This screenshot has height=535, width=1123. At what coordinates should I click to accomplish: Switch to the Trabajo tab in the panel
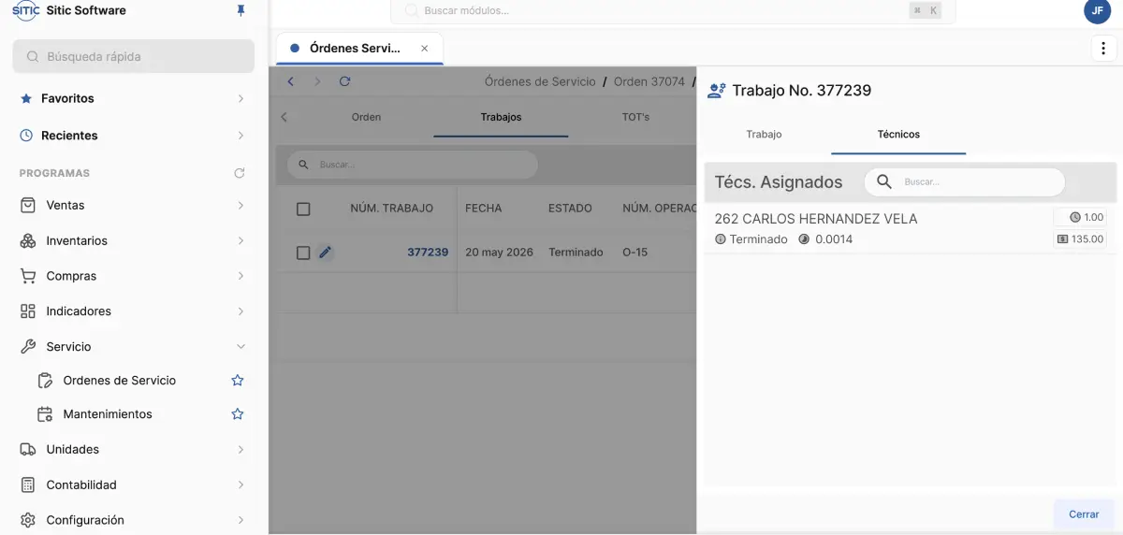764,135
